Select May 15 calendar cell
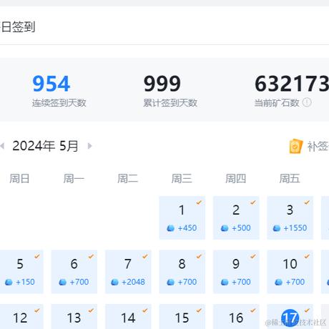 pos(182,317)
